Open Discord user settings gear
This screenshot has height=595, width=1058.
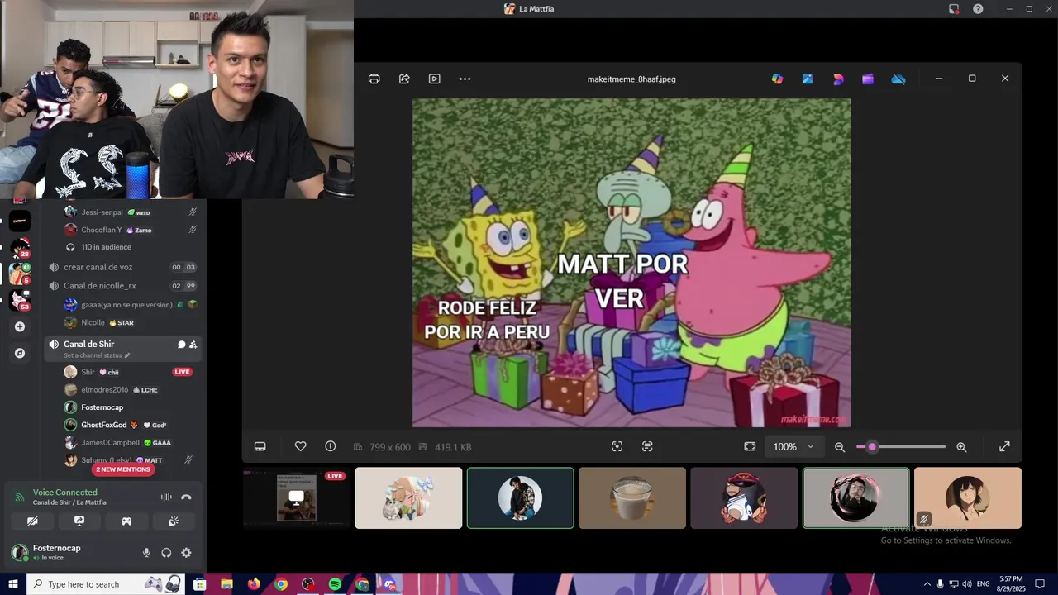click(x=186, y=553)
